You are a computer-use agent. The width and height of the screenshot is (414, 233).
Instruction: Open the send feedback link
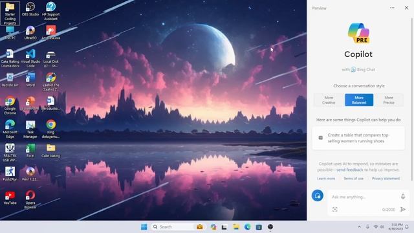tap(350, 170)
